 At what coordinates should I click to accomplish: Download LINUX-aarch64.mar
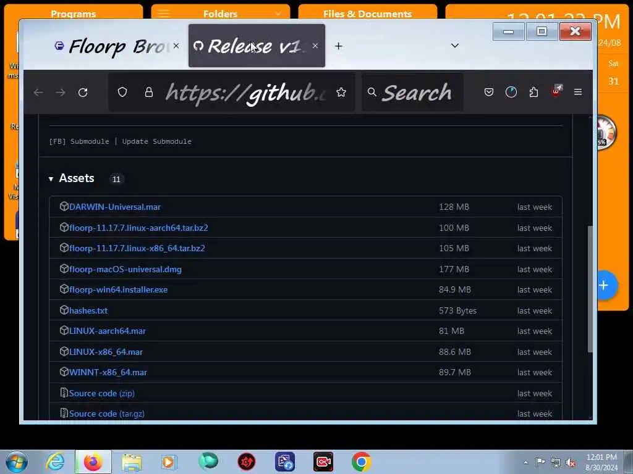107,331
